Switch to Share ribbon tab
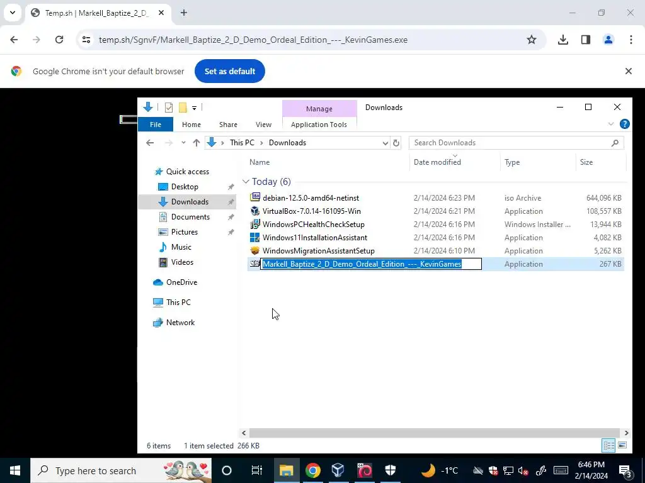 click(228, 125)
